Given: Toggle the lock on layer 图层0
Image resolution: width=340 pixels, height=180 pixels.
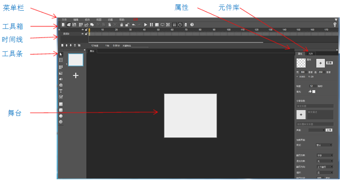Looking at the screenshot, I should 86,34.
